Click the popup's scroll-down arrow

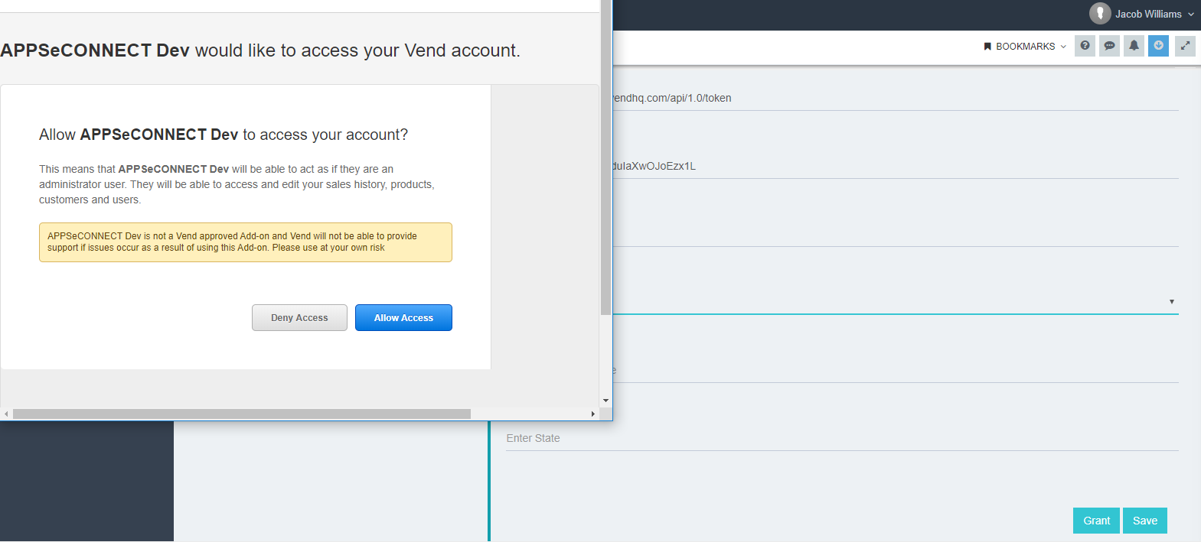[x=605, y=401]
